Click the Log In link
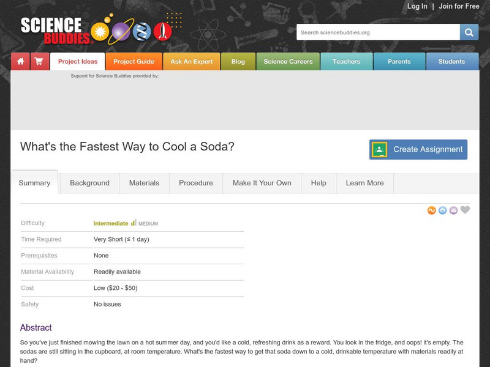This screenshot has height=367, width=490. [417, 6]
